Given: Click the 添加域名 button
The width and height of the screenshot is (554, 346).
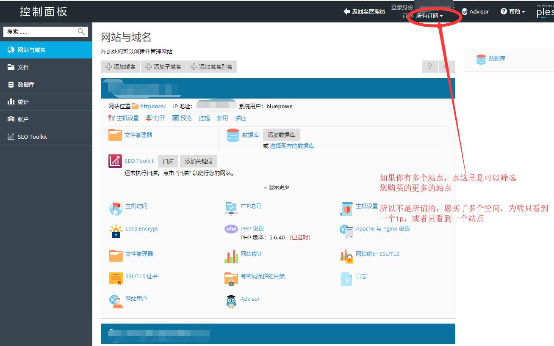Looking at the screenshot, I should 121,67.
